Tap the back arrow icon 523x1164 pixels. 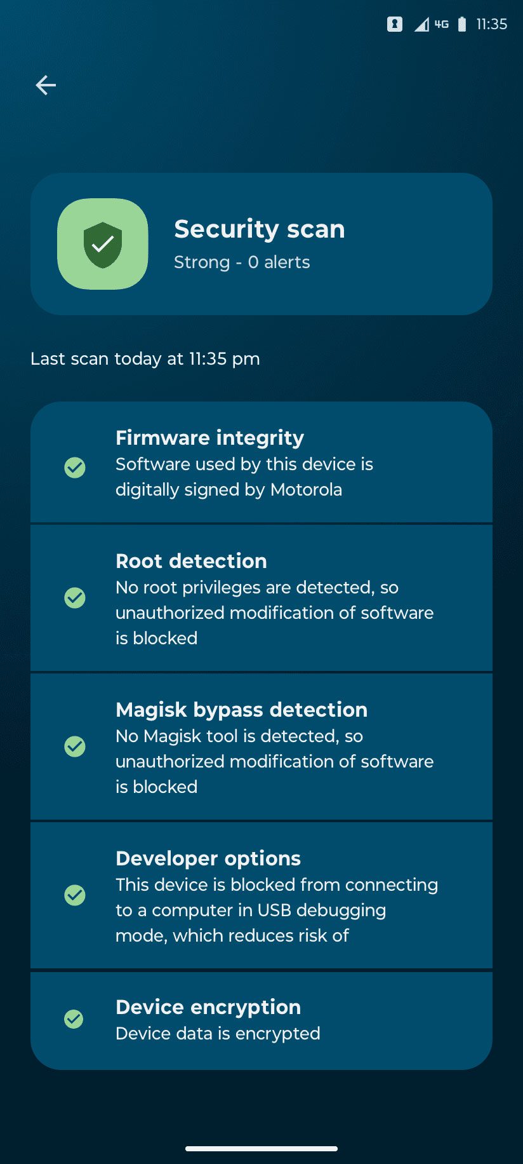(46, 85)
